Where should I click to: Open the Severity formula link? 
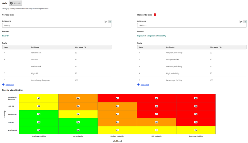tap(5, 36)
